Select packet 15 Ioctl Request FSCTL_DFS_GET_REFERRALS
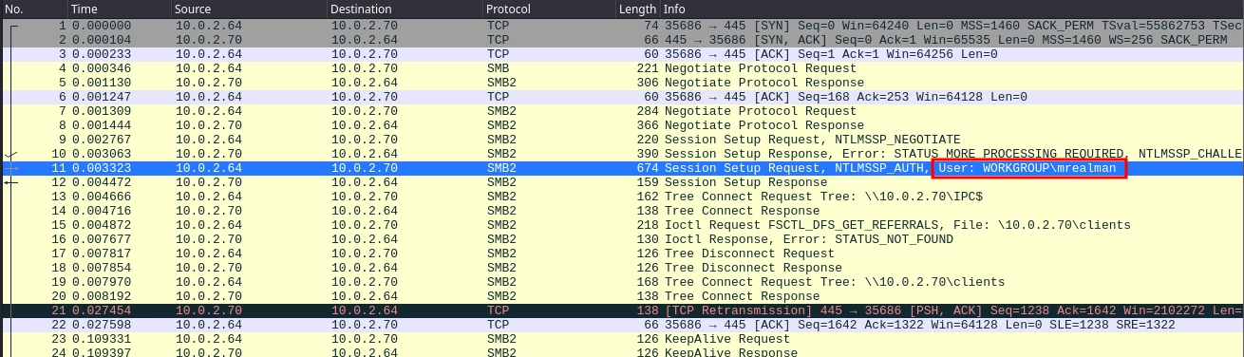Screen dimensions: 1244x357 622,225
